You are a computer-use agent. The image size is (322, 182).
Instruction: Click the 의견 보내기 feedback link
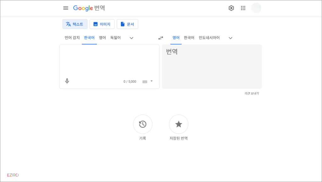[x=252, y=94]
